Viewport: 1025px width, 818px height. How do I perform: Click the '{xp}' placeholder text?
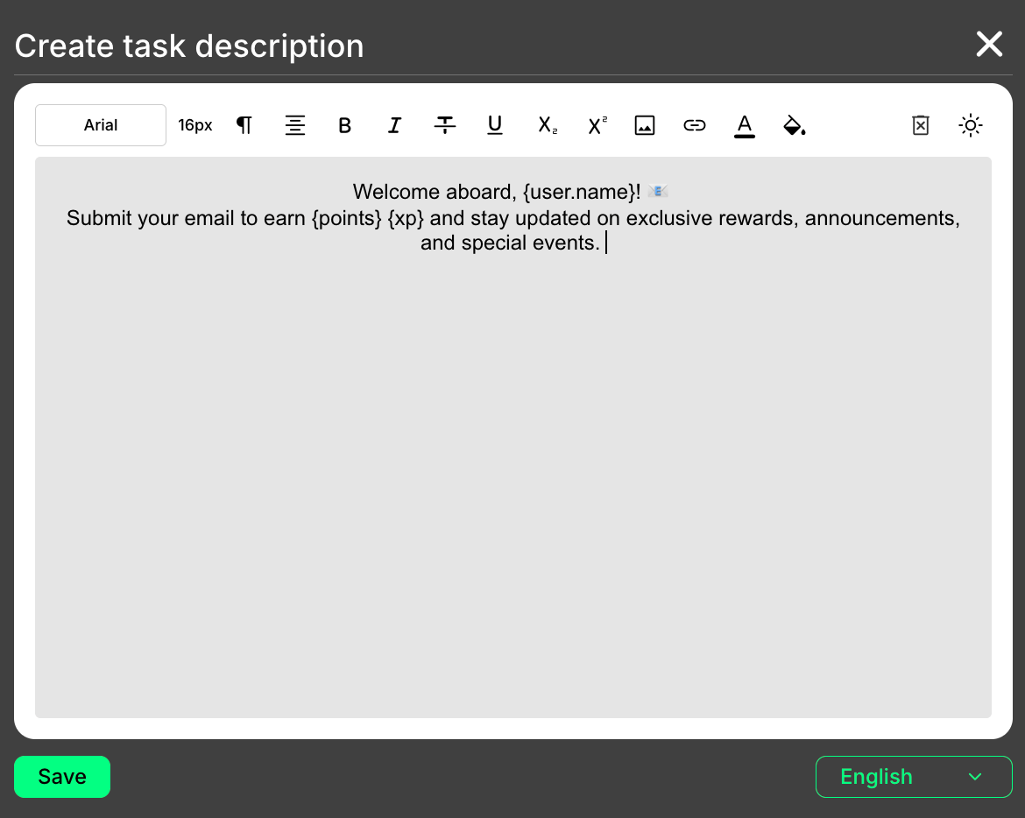[406, 218]
